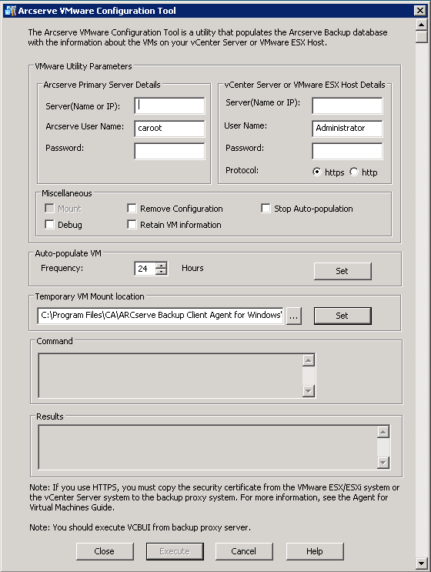Viewport: 431px width, 572px height.
Task: Click the Results box scroll down arrow
Action: pyautogui.click(x=383, y=463)
